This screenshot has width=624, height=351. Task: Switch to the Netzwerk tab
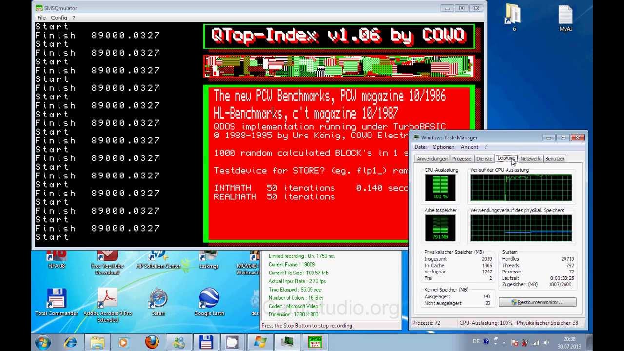pos(530,159)
